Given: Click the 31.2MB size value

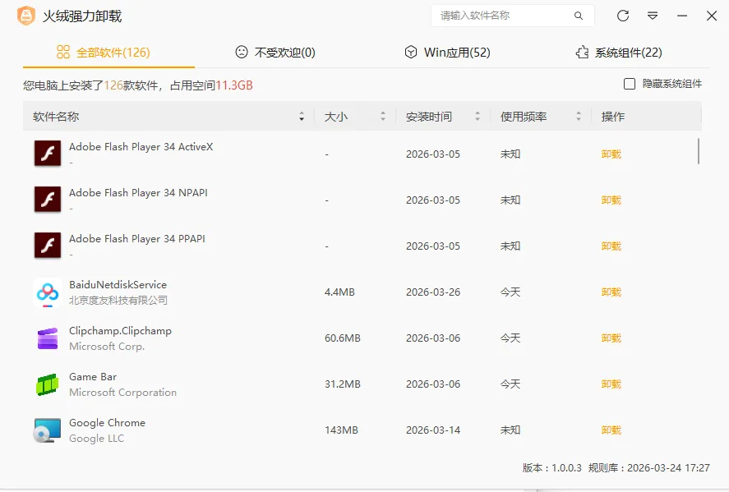Looking at the screenshot, I should click(x=343, y=384).
